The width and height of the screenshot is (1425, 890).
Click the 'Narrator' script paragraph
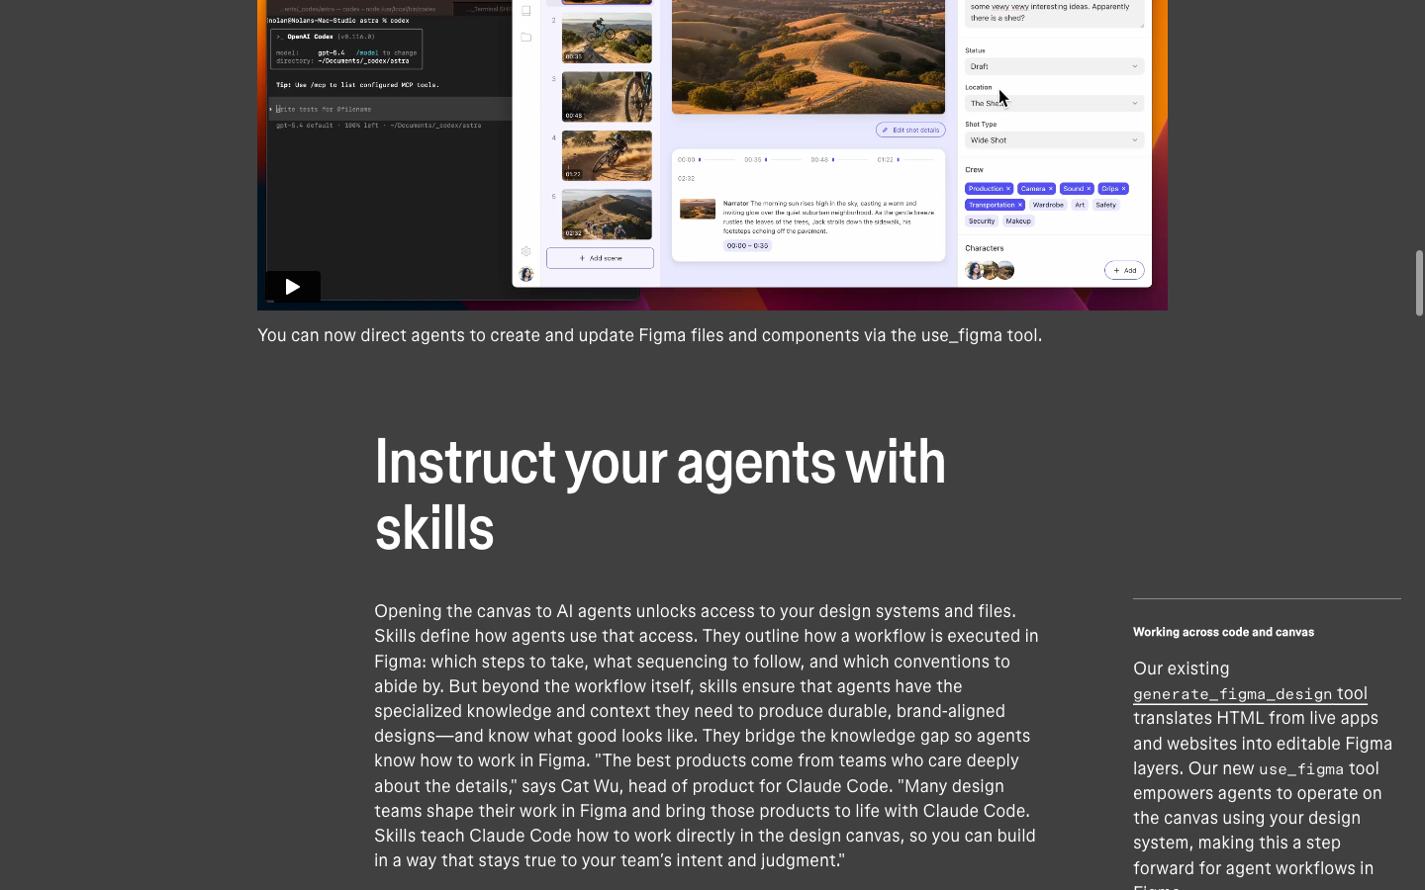(x=829, y=217)
